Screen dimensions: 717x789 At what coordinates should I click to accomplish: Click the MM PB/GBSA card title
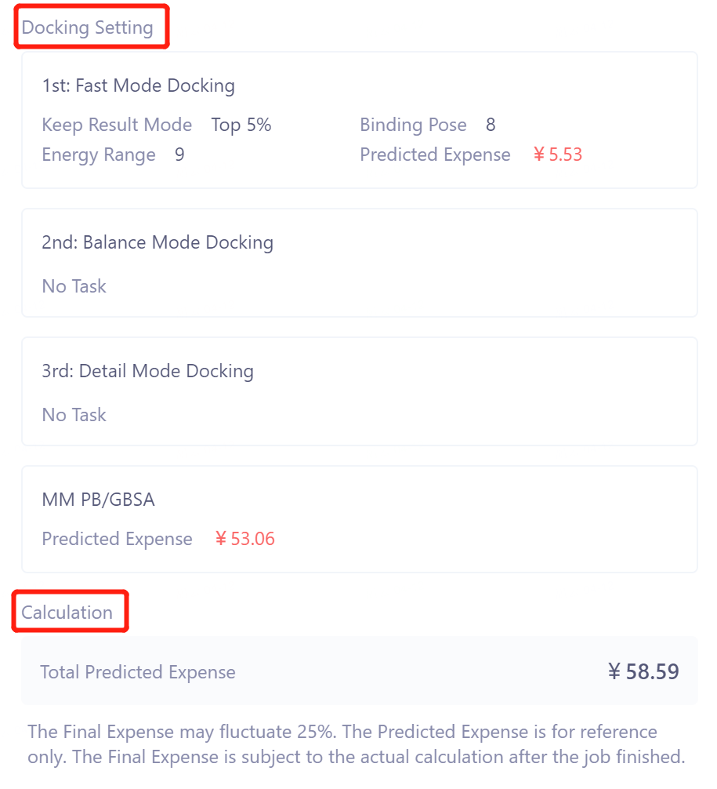click(x=98, y=500)
